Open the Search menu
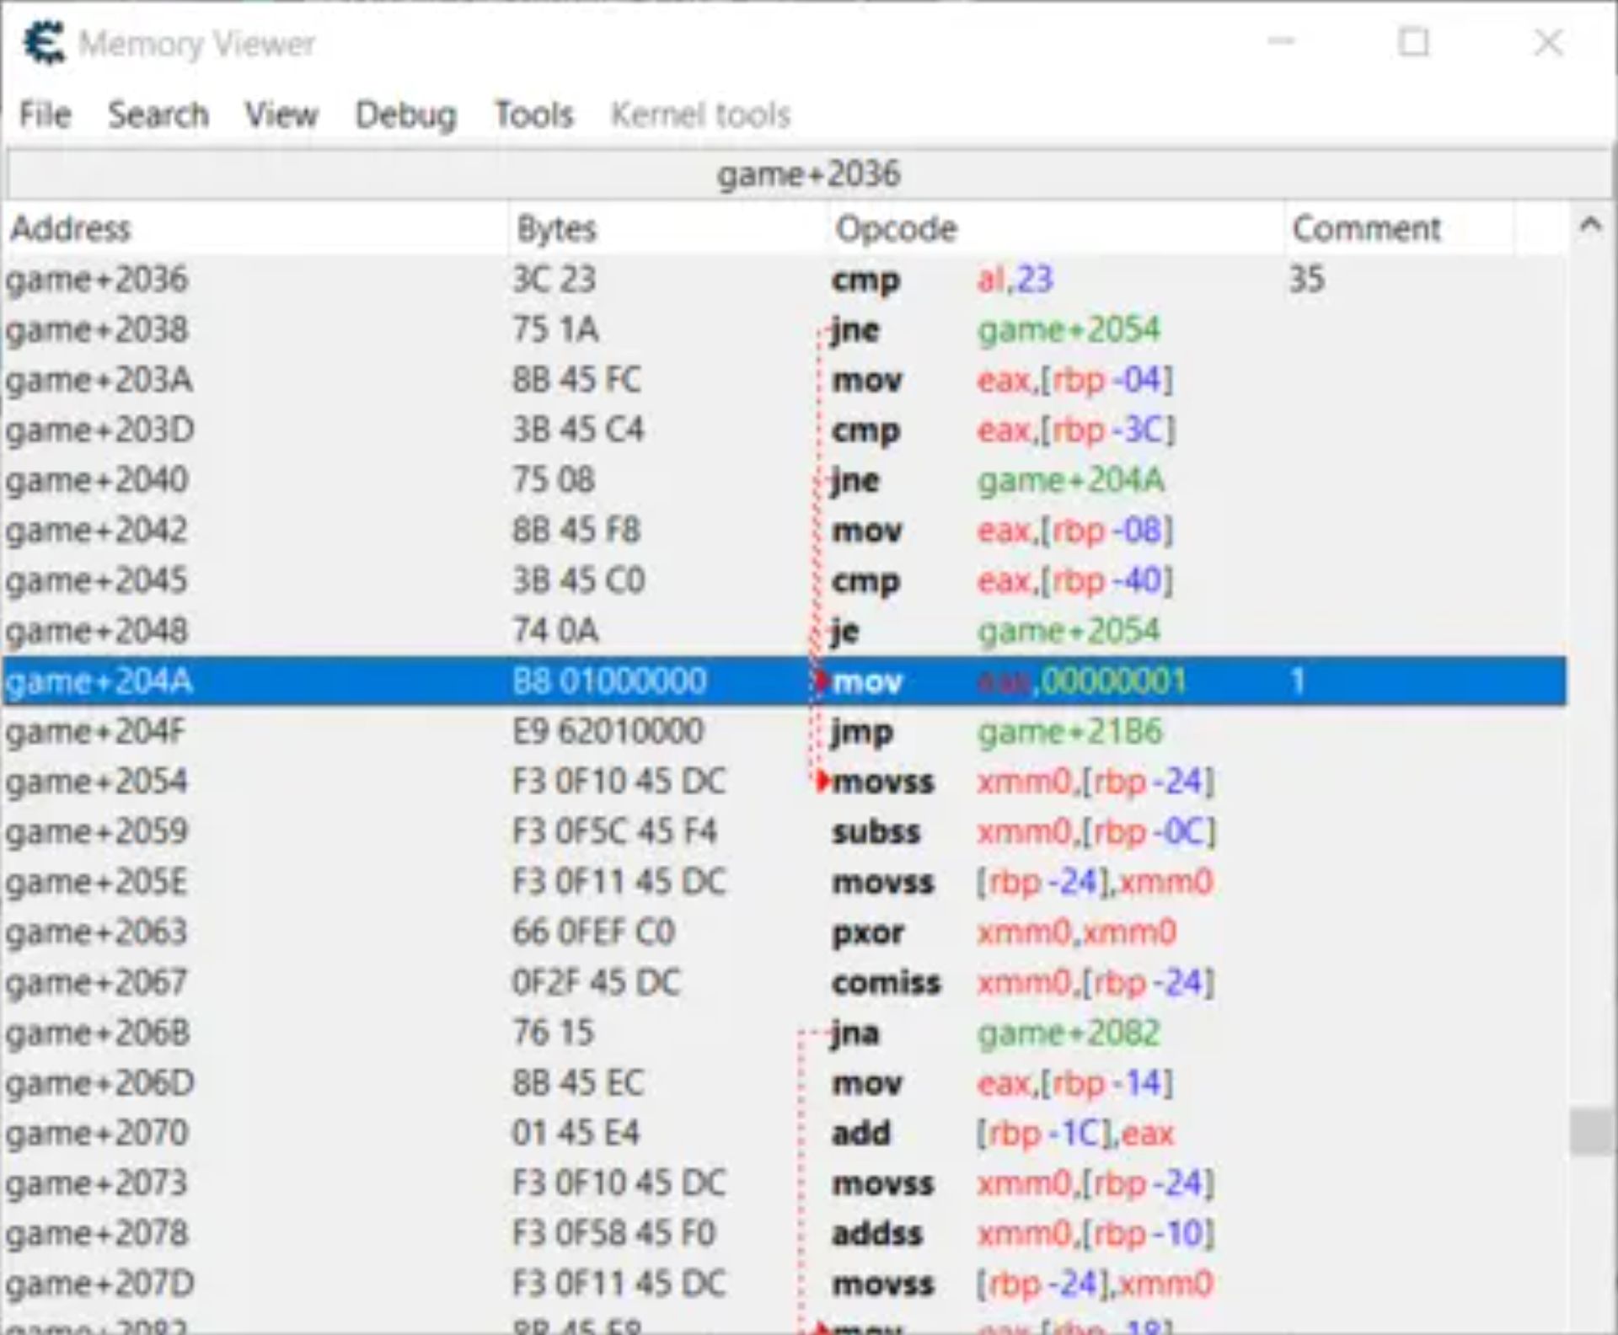 [158, 115]
